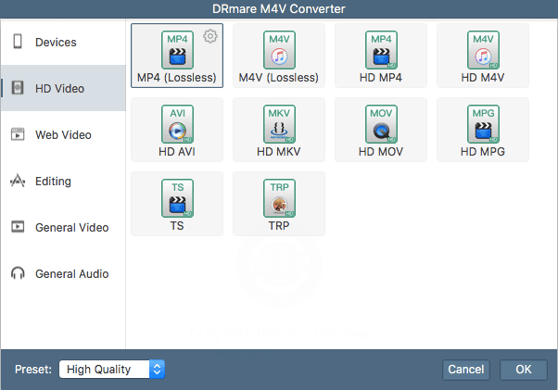Screen dimensions: 558x390
Task: Click the TS label text
Action: pos(177,226)
